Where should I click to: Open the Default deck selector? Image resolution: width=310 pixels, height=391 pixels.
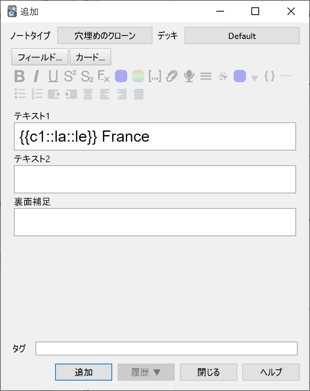242,36
